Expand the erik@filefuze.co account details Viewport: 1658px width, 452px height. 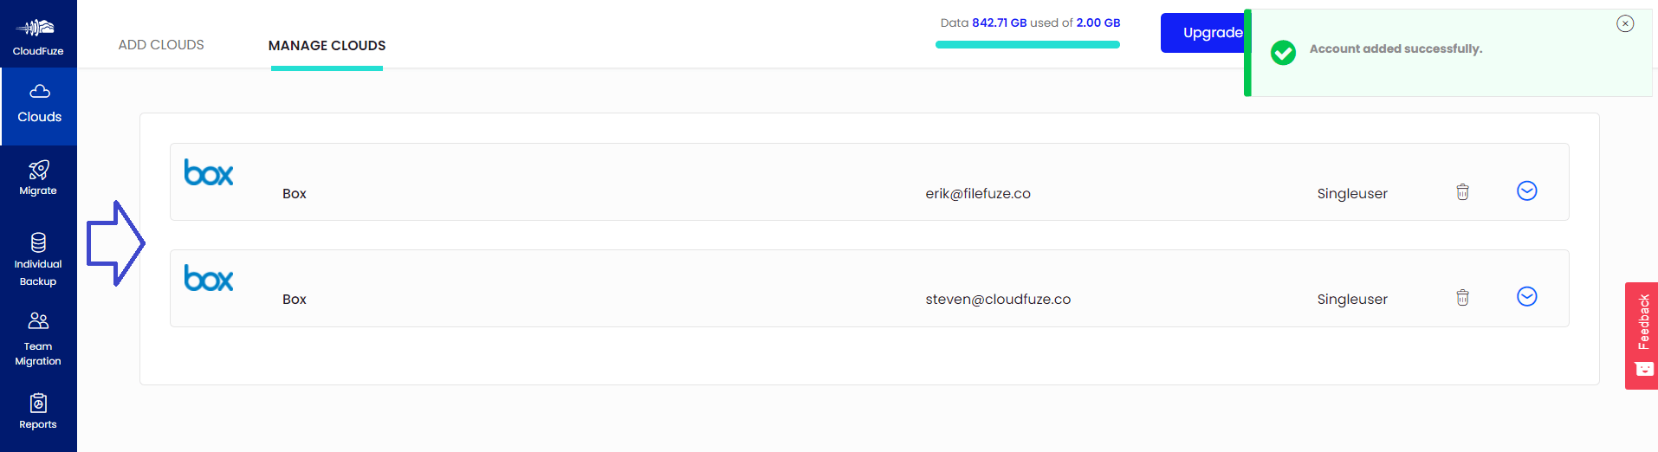1527,190
